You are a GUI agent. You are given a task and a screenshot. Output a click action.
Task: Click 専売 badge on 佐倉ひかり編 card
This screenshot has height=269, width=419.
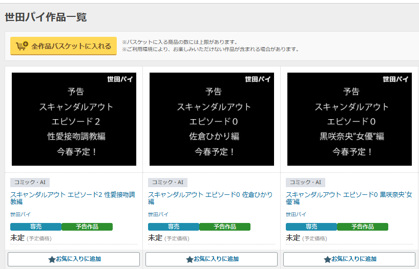174,227
